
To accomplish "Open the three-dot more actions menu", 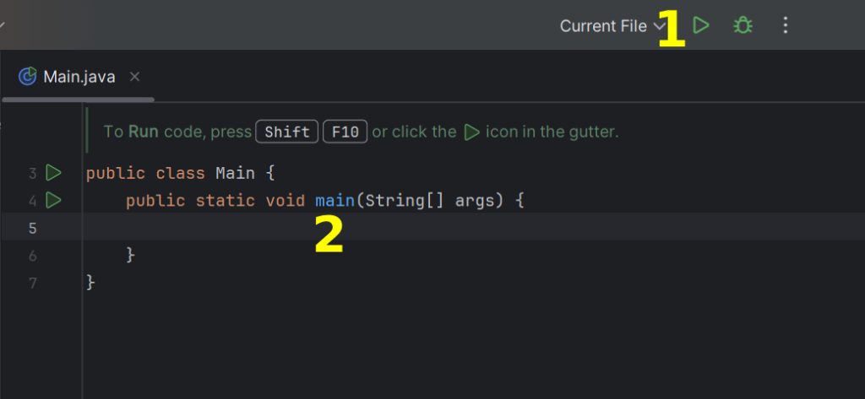I will pyautogui.click(x=786, y=25).
